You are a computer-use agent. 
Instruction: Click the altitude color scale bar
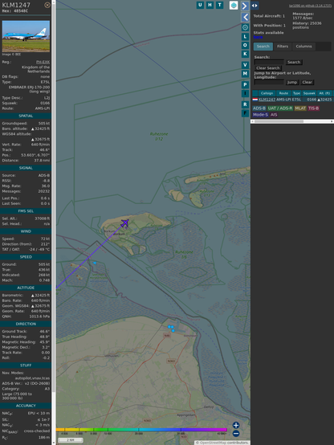click(141, 430)
